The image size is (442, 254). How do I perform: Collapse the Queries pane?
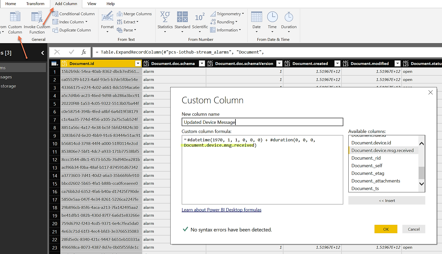42,53
